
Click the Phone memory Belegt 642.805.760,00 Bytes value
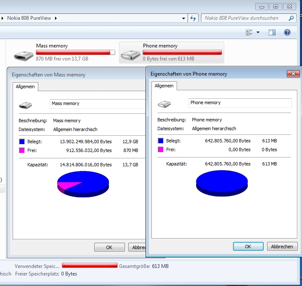[x=228, y=141]
